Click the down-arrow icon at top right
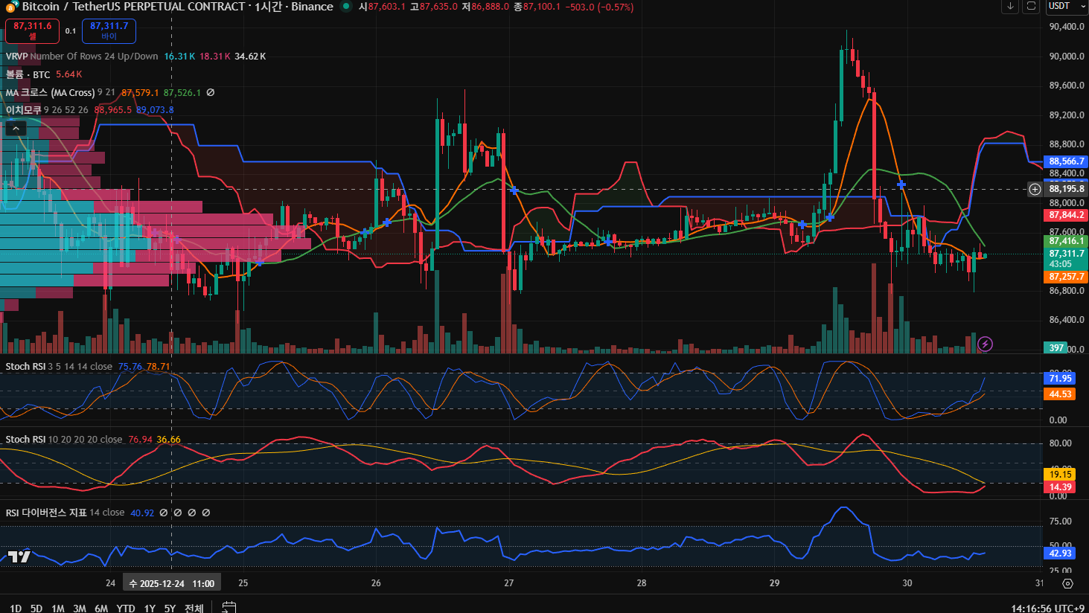The image size is (1089, 613). pos(1010,7)
